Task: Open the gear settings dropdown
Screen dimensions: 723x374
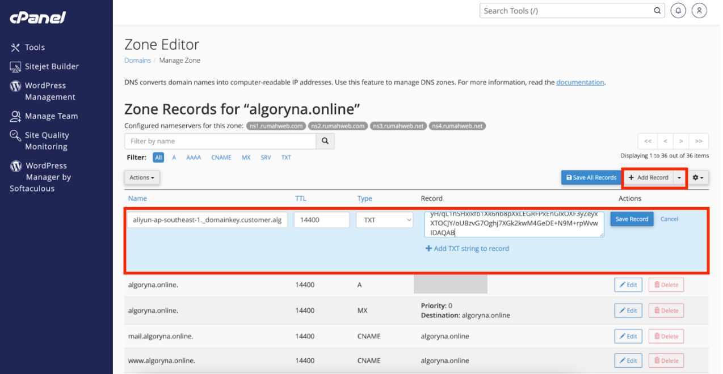Action: (x=697, y=177)
